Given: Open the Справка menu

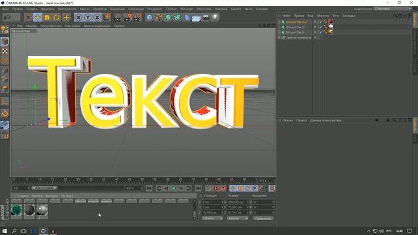Looking at the screenshot, I should click(262, 8).
